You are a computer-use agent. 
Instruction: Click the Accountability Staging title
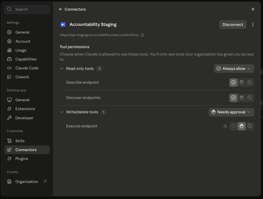coord(93,24)
